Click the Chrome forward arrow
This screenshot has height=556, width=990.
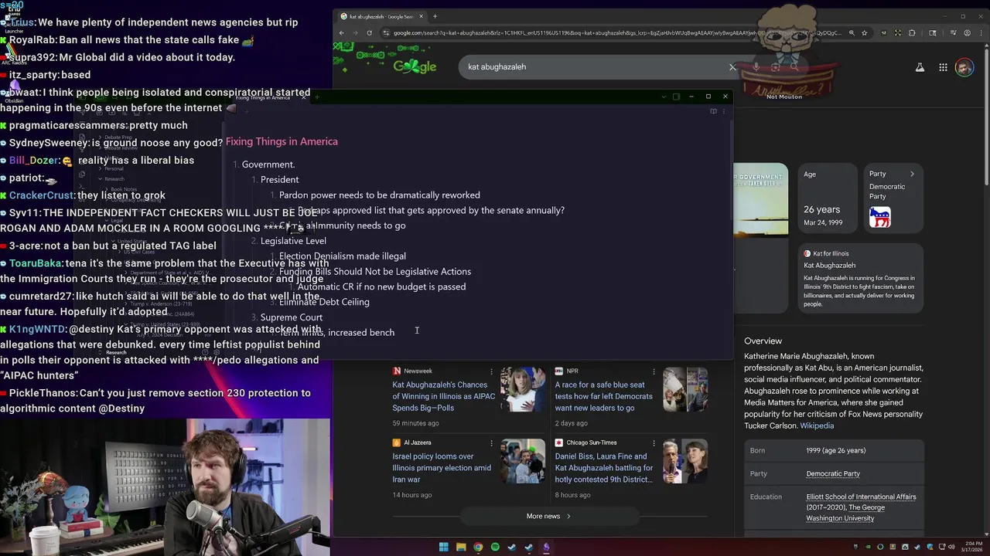pyautogui.click(x=356, y=33)
